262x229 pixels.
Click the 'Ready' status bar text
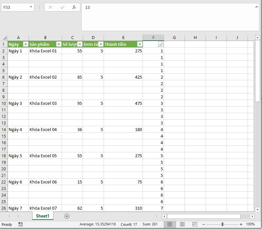click(7, 224)
